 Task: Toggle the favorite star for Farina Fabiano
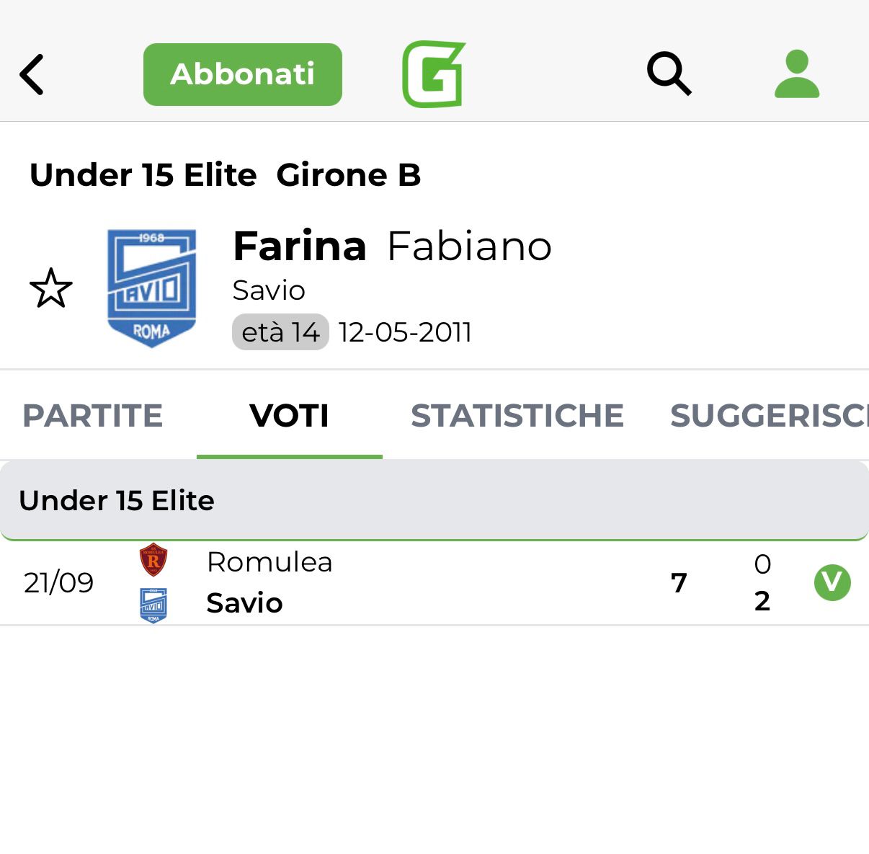tap(51, 288)
